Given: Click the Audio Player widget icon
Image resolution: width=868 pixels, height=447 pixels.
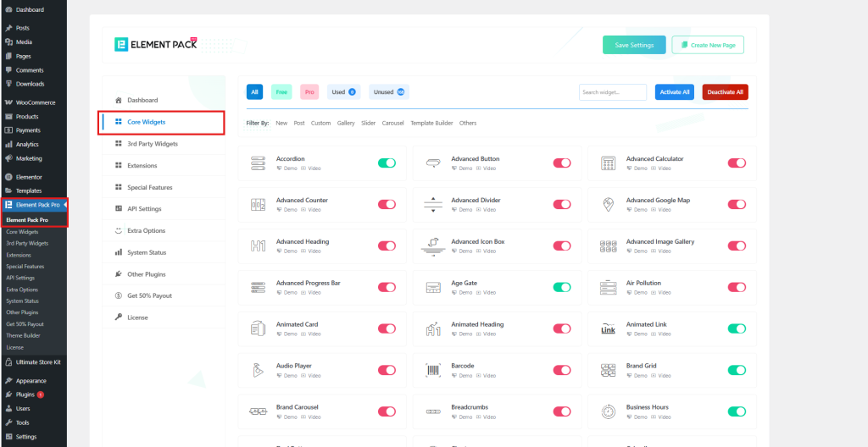Looking at the screenshot, I should (x=258, y=370).
